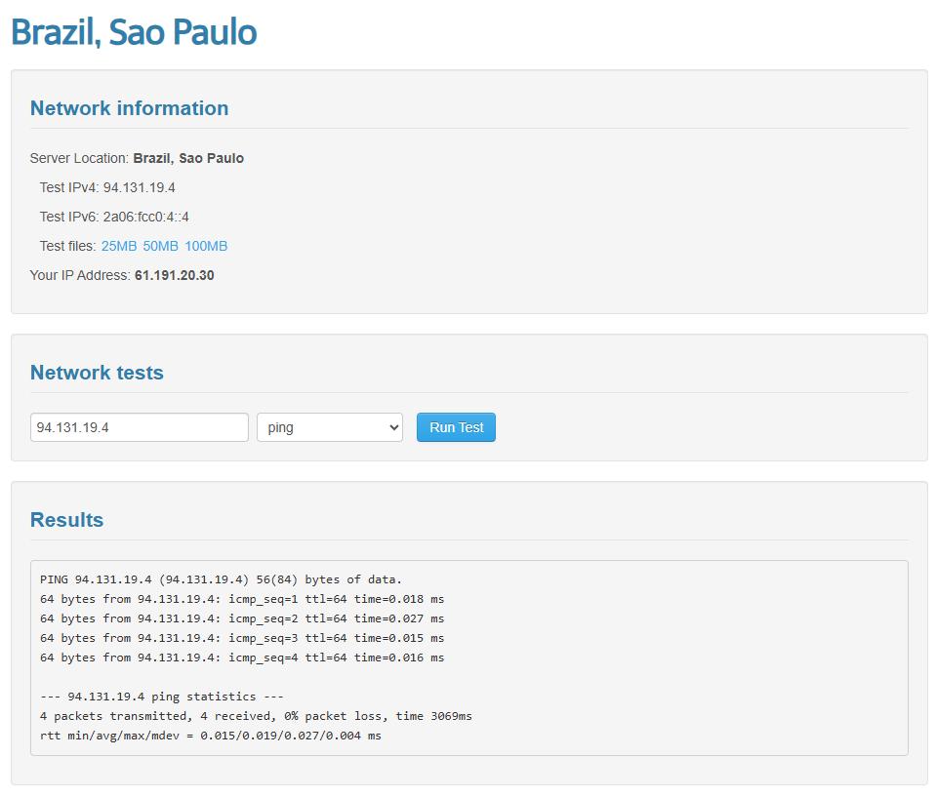Click the packet loss summary line
The image size is (936, 797).
256,716
